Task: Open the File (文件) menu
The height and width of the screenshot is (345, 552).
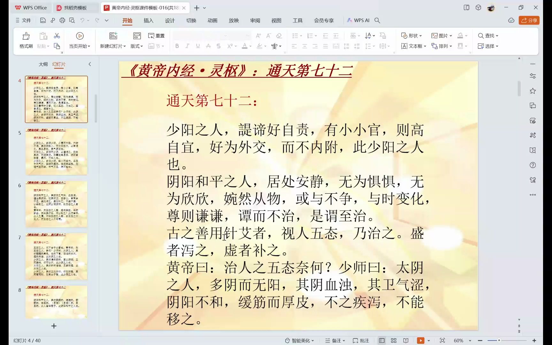Action: tap(23, 20)
